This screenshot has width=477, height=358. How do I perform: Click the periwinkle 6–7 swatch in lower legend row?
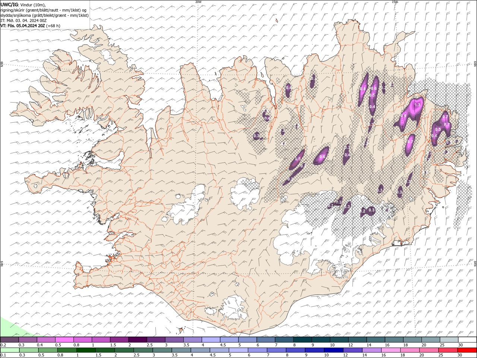click(x=257, y=350)
